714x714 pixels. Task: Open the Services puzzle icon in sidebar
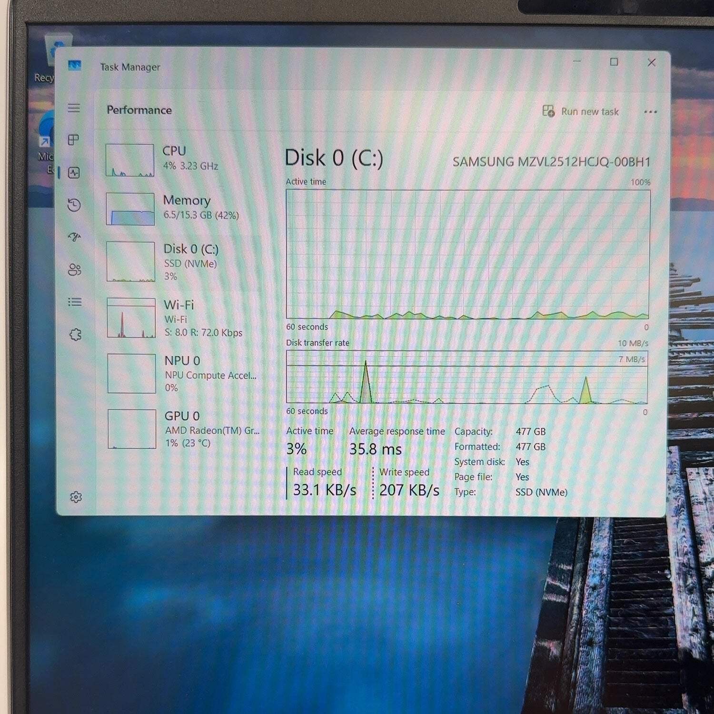[x=76, y=335]
